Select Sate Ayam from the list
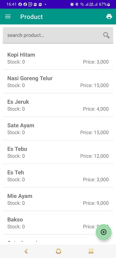Screen dimensions: 116x258 click(58, 128)
